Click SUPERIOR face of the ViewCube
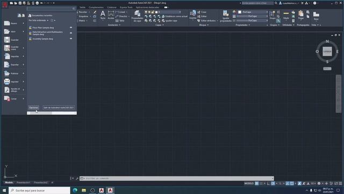This screenshot has height=194, width=344. point(327,52)
